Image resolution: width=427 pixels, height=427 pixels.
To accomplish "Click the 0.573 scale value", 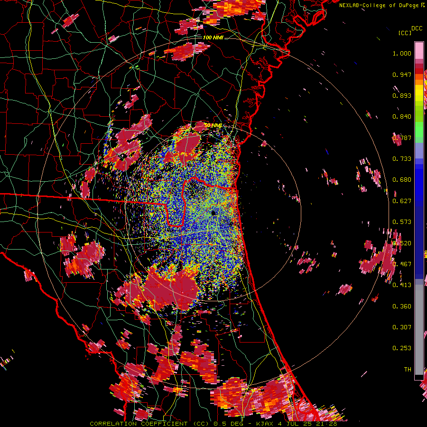I will click(402, 222).
